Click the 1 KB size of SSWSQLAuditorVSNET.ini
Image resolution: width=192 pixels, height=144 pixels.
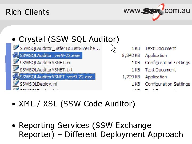(x=136, y=63)
